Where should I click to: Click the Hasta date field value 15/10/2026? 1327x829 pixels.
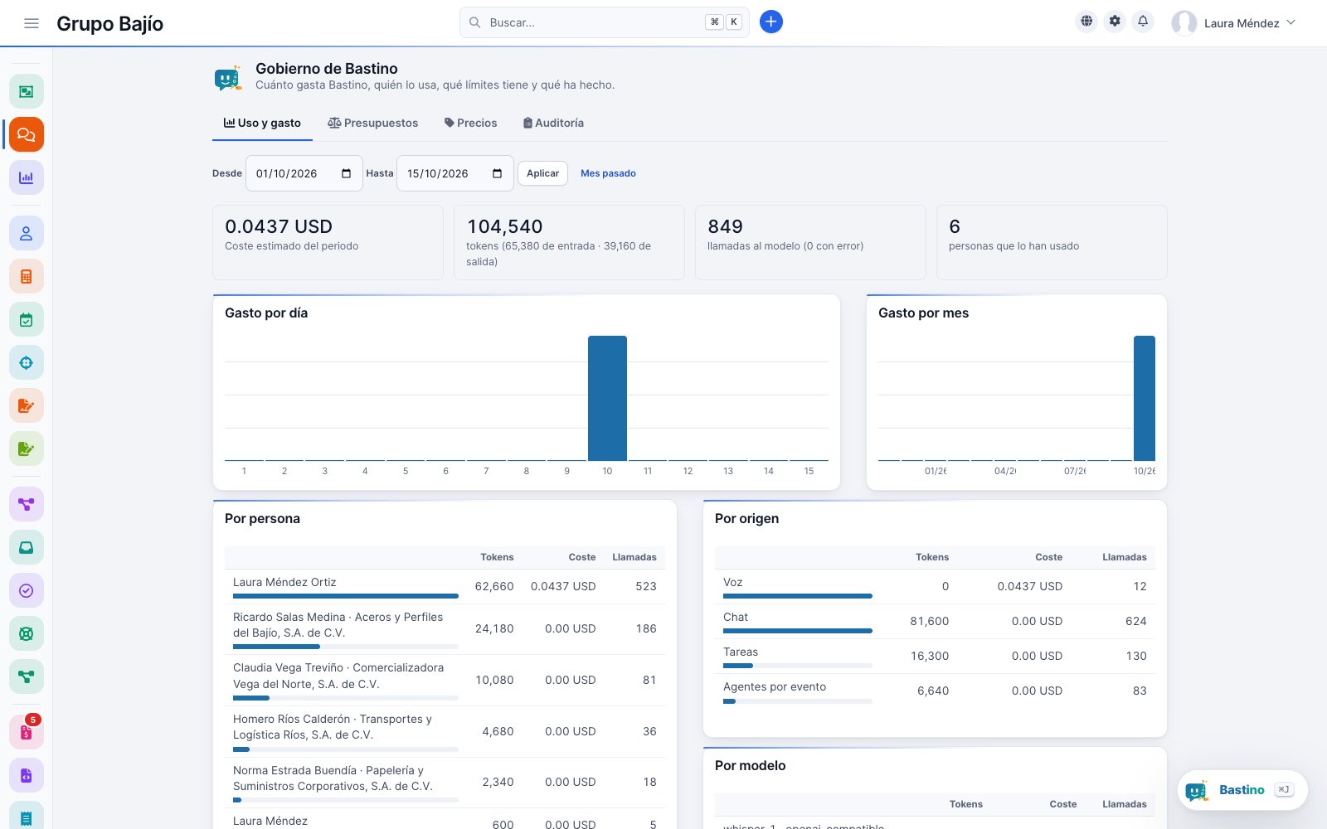click(438, 173)
